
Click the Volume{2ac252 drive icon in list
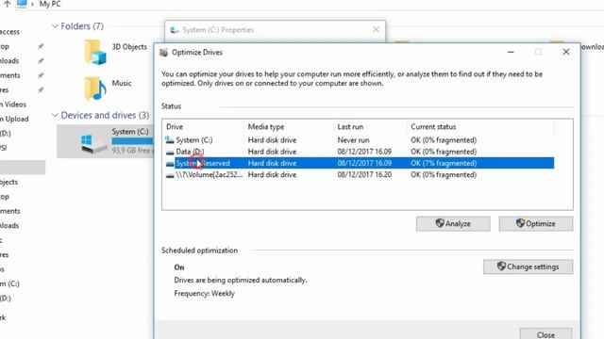[170, 175]
